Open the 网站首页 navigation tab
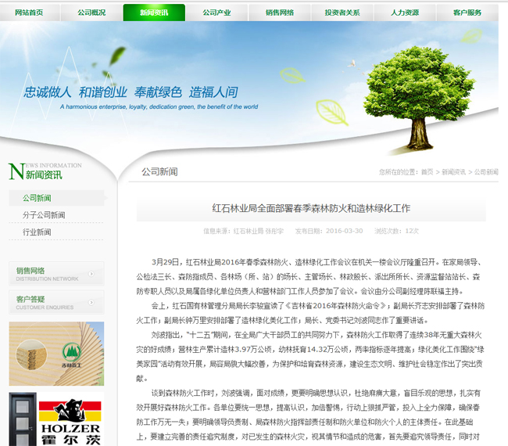Screen dimensions: 508x446 [29, 13]
